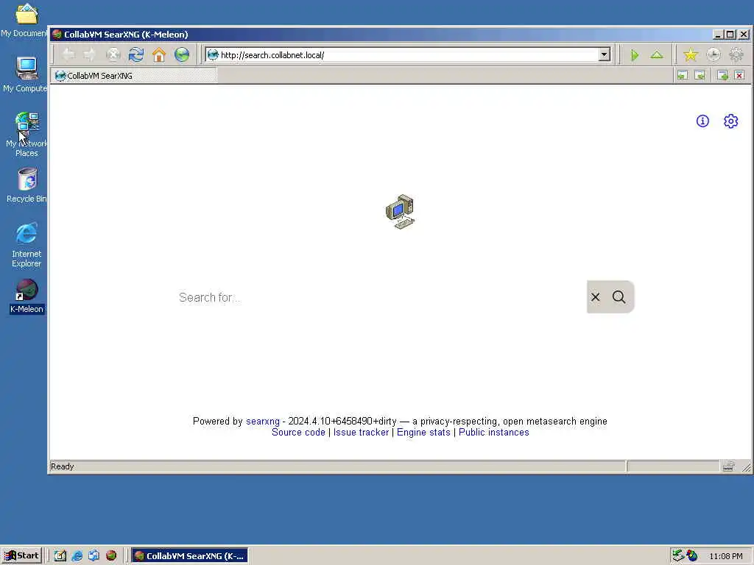Switch to next tab icon

click(700, 76)
